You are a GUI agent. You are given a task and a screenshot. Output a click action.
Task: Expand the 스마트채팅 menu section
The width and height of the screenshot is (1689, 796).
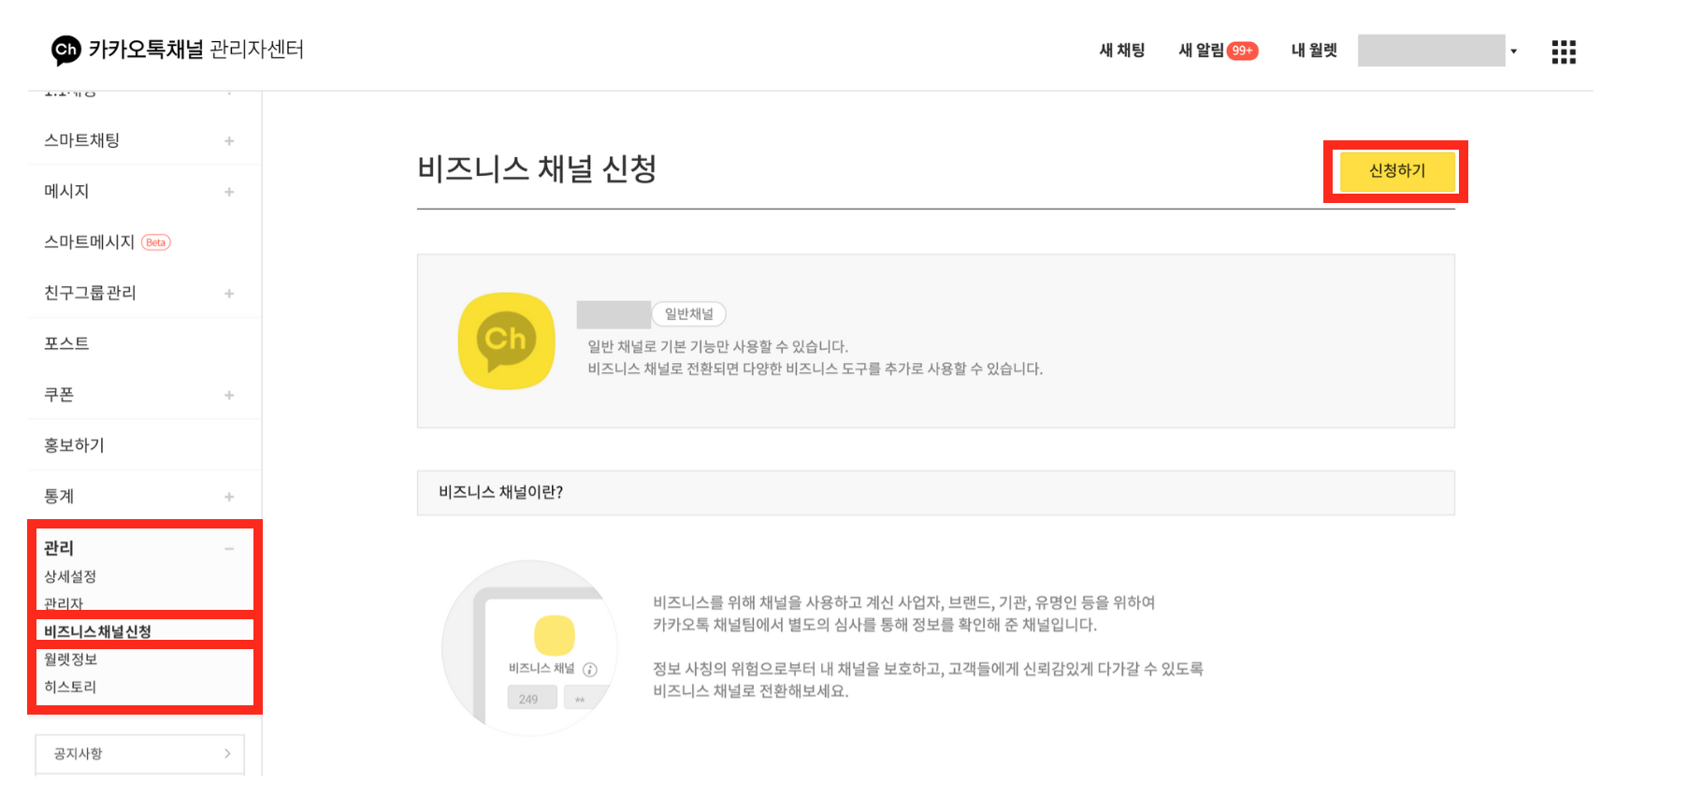[x=229, y=141]
